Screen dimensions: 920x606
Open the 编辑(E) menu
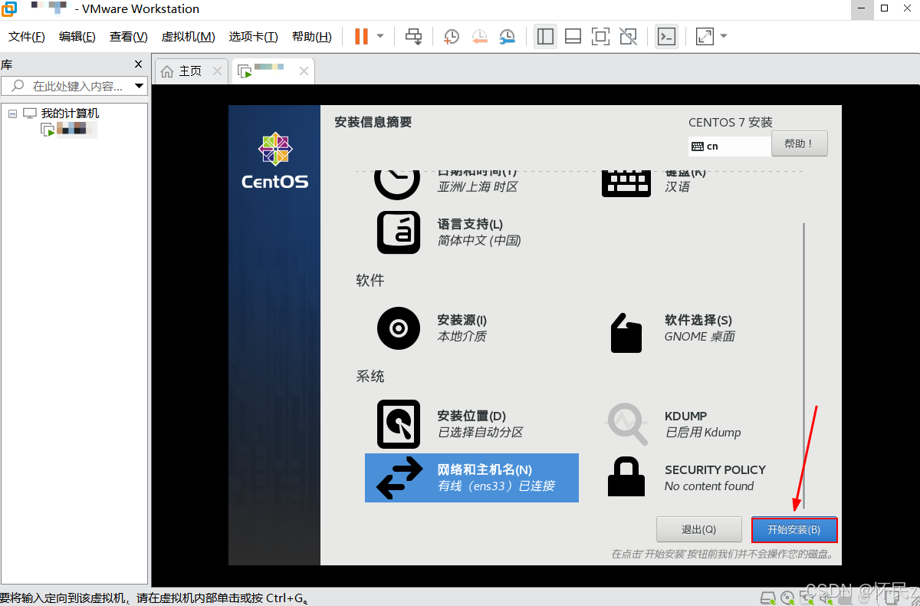[77, 37]
